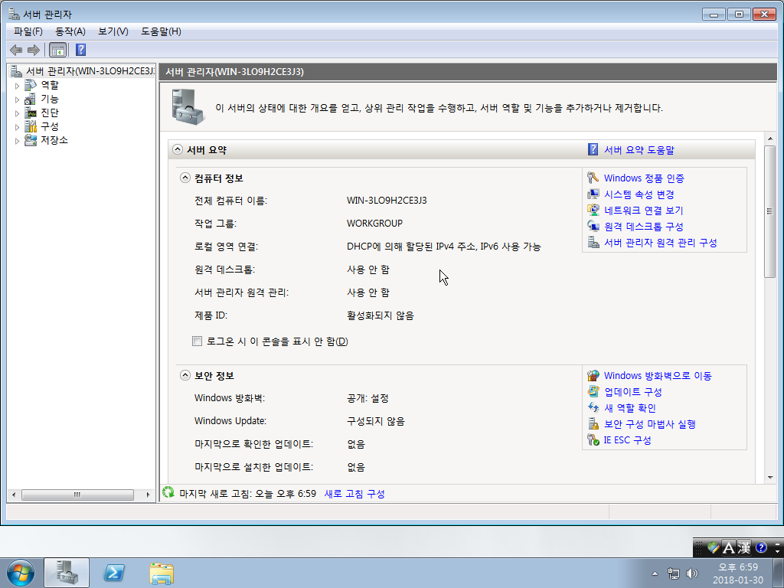Click the main pane vertical scrollbar thumb

coord(769,211)
